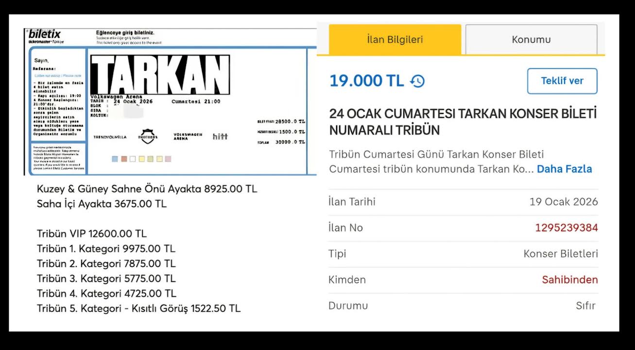The width and height of the screenshot is (635, 350).
Task: Expand description with Daha Fazla
Action: point(564,169)
